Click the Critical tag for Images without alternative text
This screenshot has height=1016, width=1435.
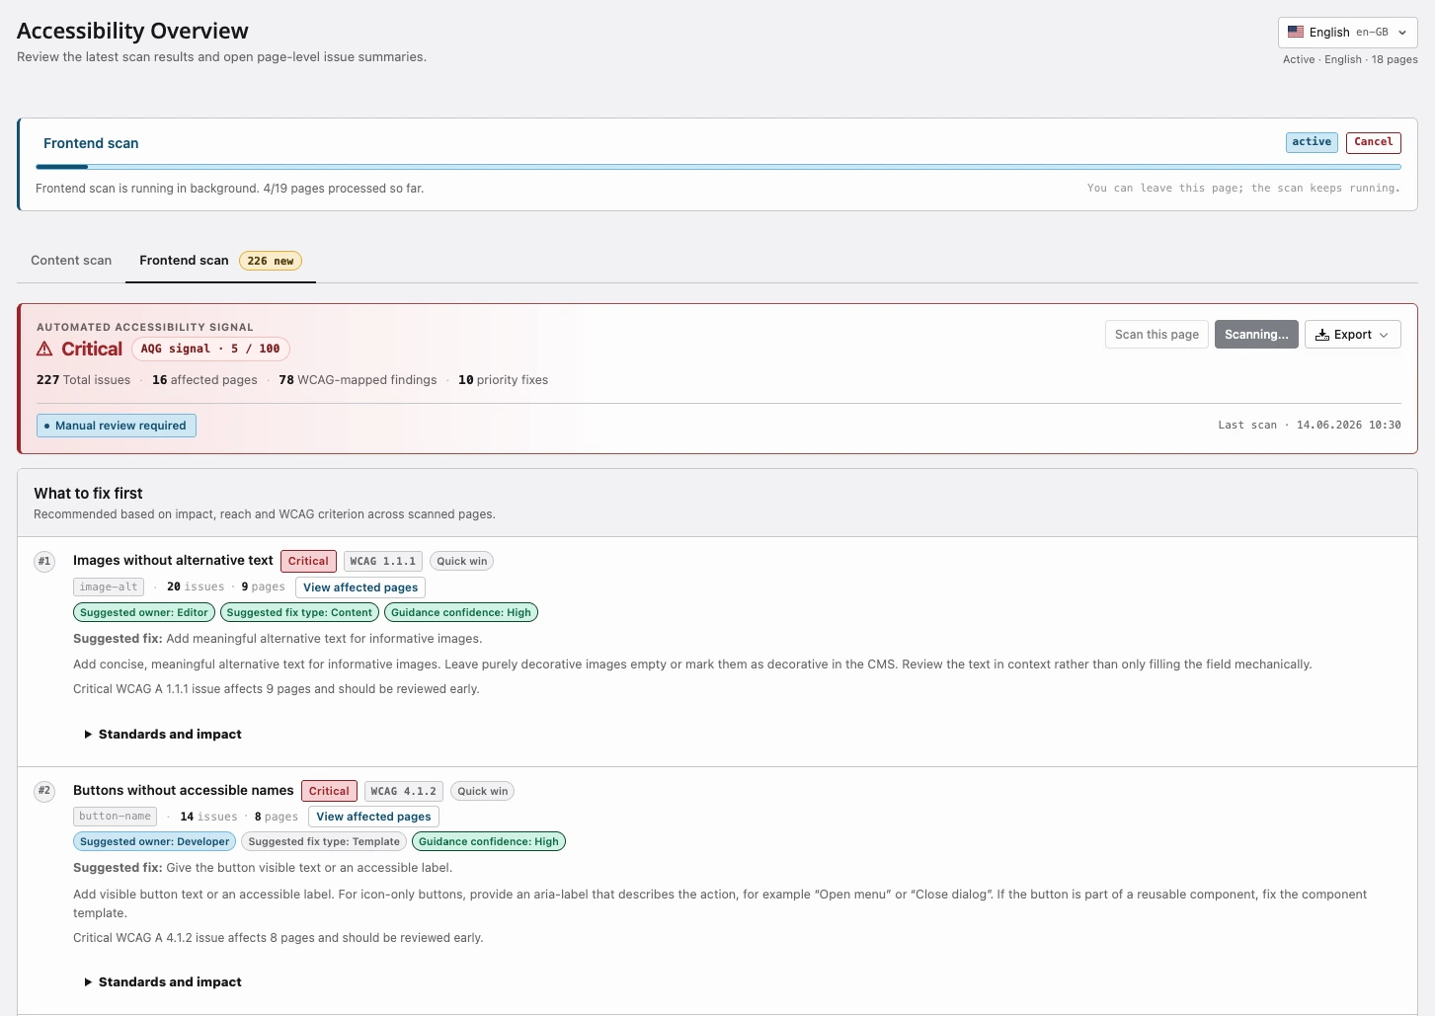point(308,561)
